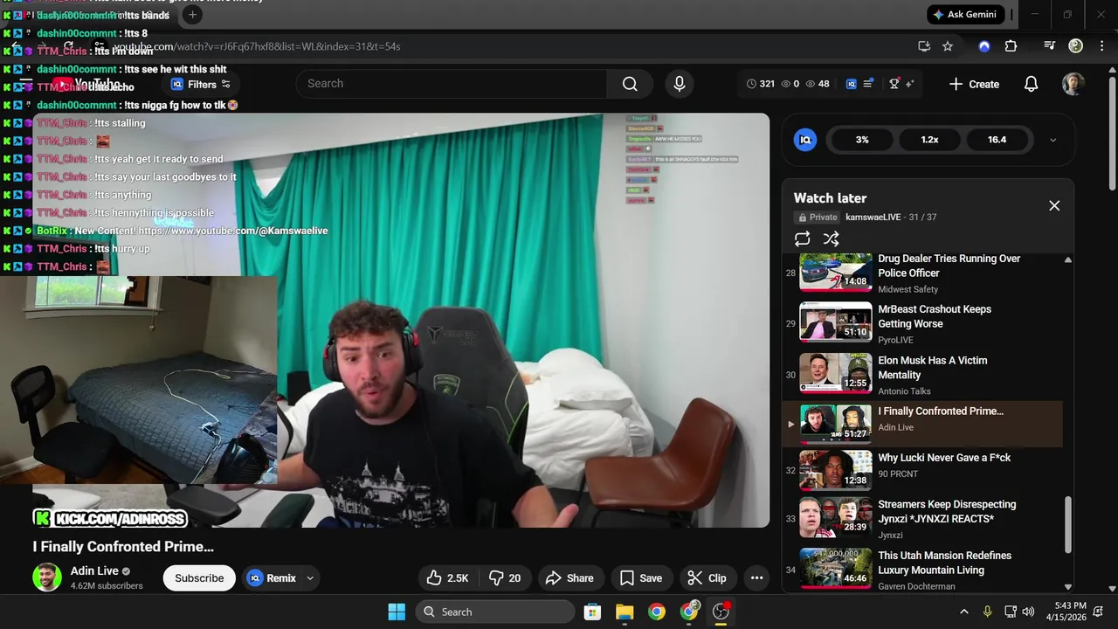Click the YouTube search input field
The image size is (1118, 629).
tap(452, 84)
